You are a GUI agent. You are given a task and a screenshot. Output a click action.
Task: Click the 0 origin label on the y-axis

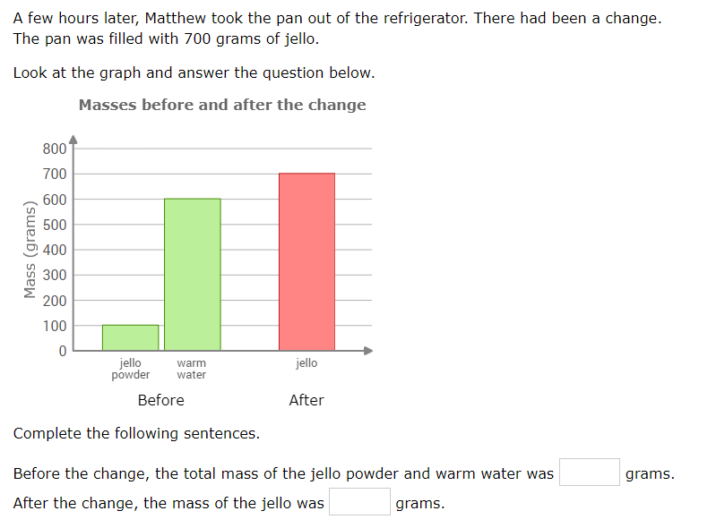click(63, 351)
